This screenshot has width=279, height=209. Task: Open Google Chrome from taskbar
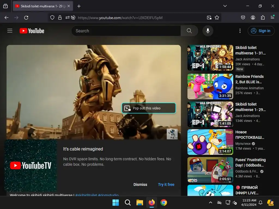[x=164, y=202]
